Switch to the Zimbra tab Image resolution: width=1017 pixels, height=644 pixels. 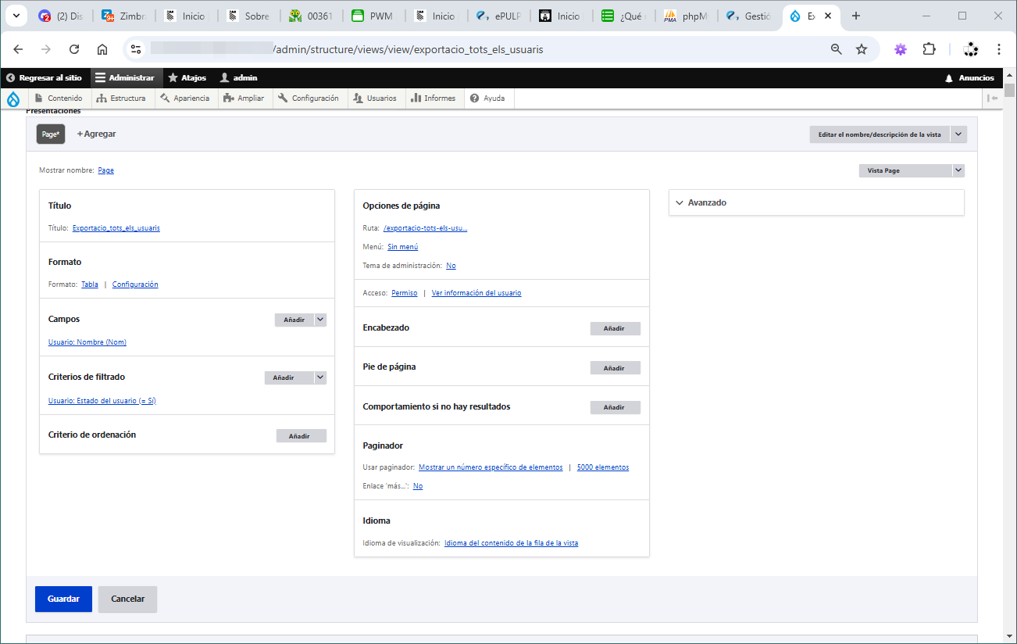pos(123,16)
